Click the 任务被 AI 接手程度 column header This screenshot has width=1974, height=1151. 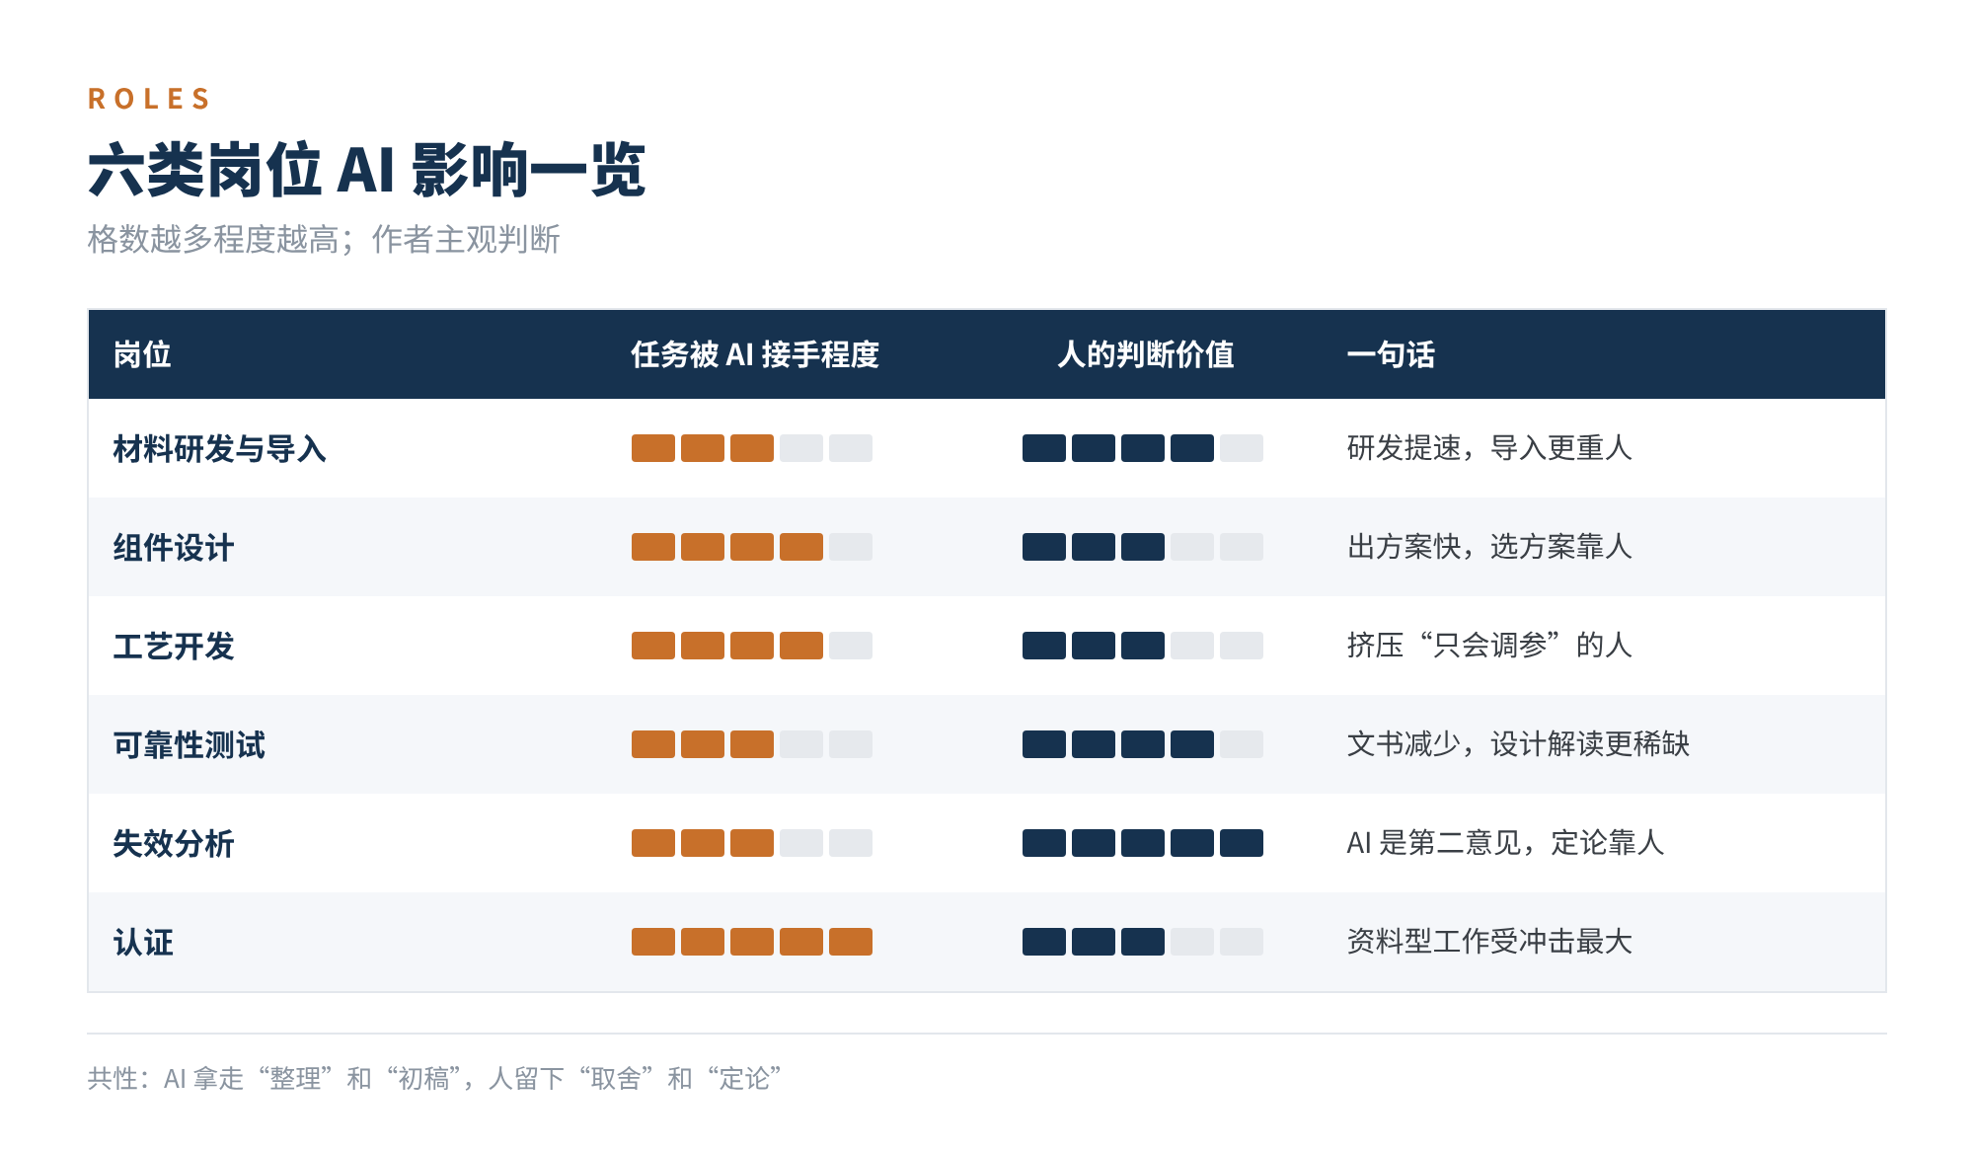tap(755, 354)
